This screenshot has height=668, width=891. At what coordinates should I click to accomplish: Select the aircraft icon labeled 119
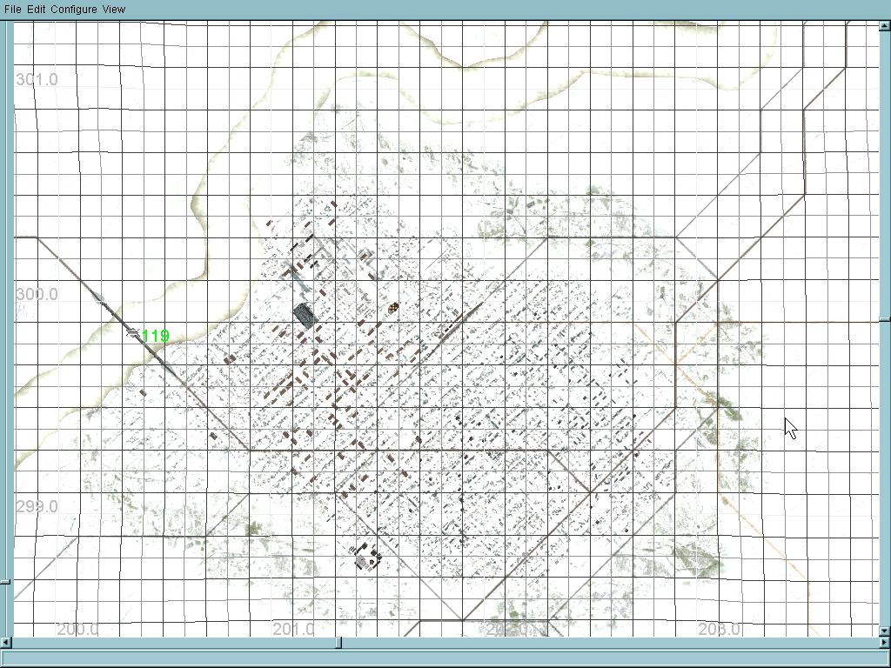[132, 333]
